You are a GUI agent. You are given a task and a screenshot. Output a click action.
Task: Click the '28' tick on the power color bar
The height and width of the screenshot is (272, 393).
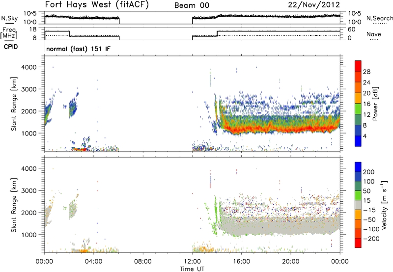(366, 72)
